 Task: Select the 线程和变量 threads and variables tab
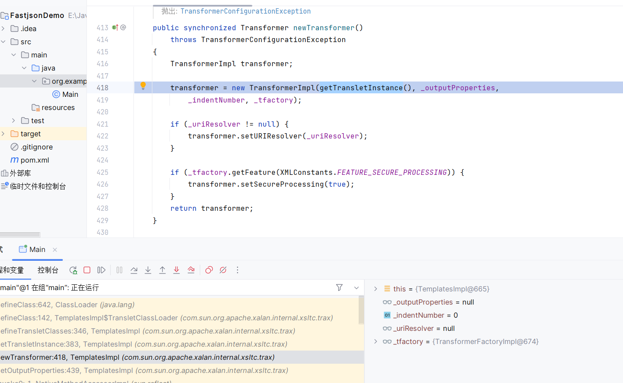12,270
